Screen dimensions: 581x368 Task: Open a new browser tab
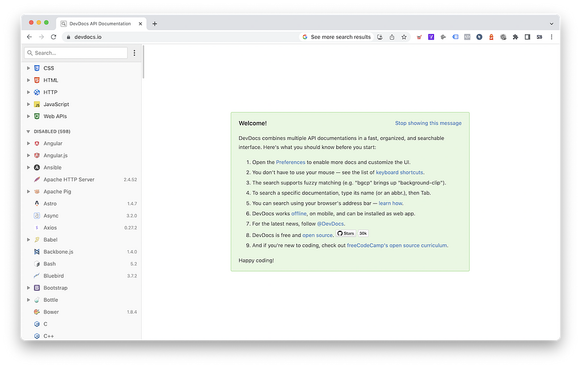pyautogui.click(x=154, y=24)
